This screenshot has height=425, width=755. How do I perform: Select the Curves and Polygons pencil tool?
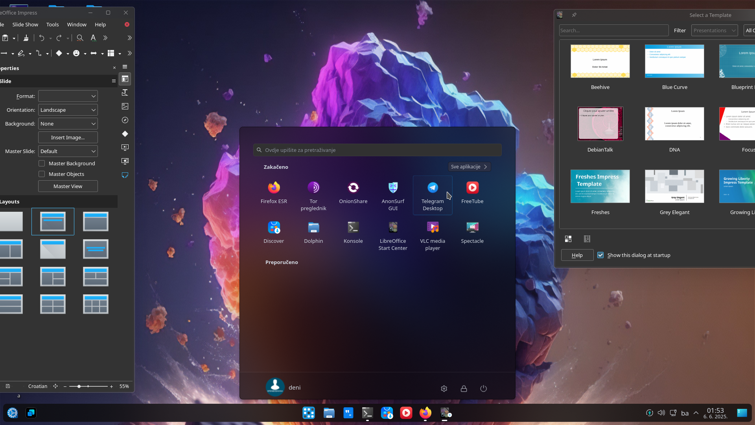pyautogui.click(x=21, y=53)
